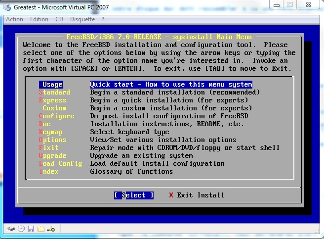Click the hard disk status icon
Screen dimensions: 324x239
click(x=11, y=229)
